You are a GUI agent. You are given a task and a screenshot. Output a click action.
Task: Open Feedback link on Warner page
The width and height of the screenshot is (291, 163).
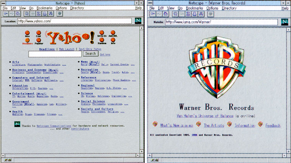coord(273,125)
